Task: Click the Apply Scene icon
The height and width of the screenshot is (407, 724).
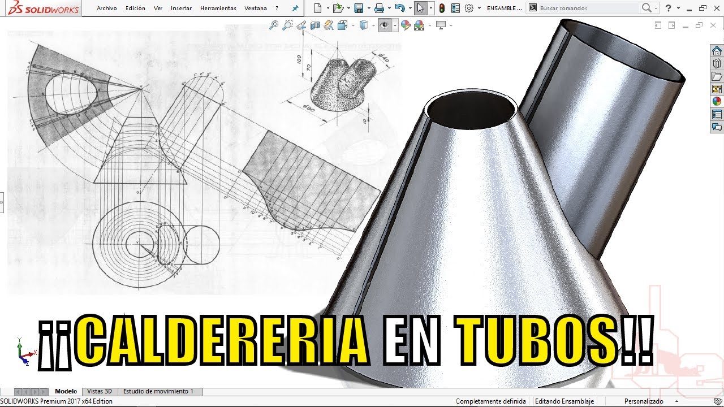Action: click(x=419, y=25)
